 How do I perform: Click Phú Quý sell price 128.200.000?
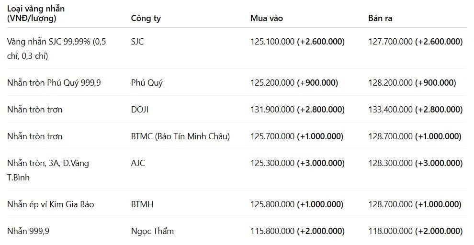(390, 83)
